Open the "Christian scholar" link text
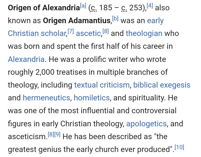This screenshot has height=157, width=201. click(x=37, y=33)
